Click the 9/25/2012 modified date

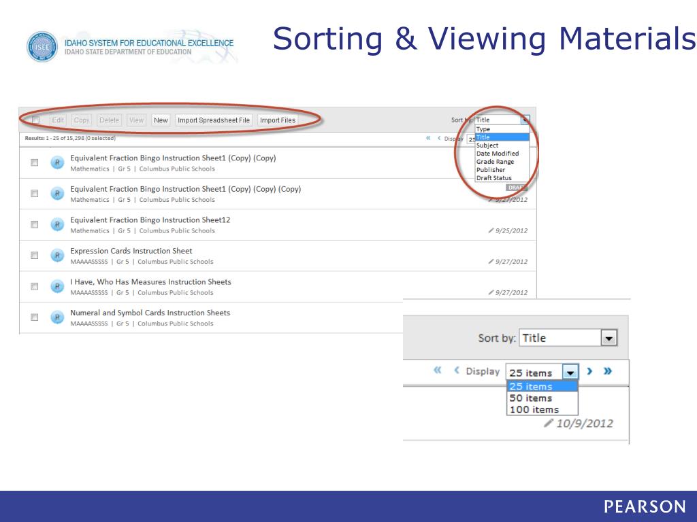tap(511, 231)
